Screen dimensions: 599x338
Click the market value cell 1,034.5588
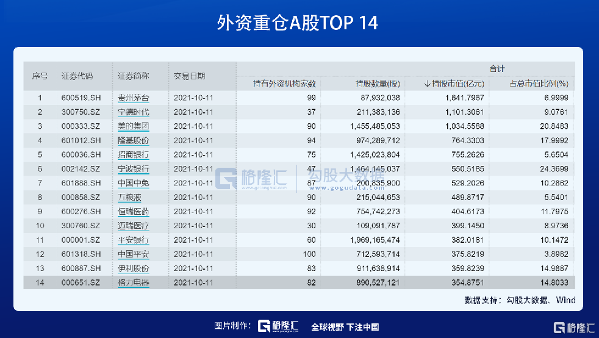(465, 126)
